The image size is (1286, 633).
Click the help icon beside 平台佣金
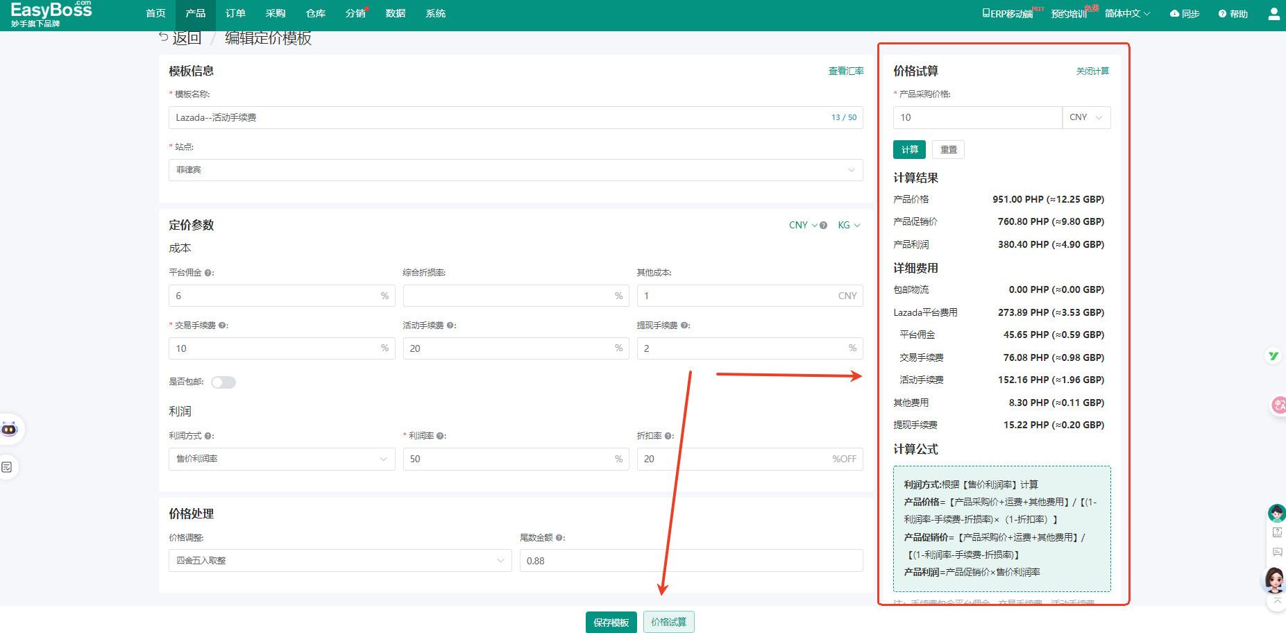[208, 273]
